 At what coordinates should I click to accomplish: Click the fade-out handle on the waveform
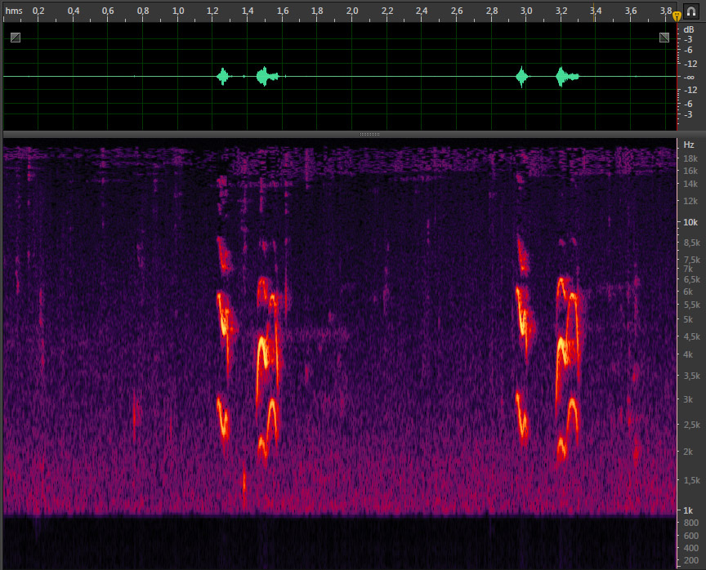[664, 38]
